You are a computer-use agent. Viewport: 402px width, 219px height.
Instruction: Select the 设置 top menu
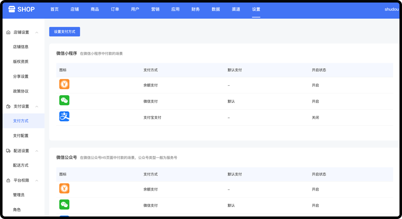pyautogui.click(x=256, y=9)
